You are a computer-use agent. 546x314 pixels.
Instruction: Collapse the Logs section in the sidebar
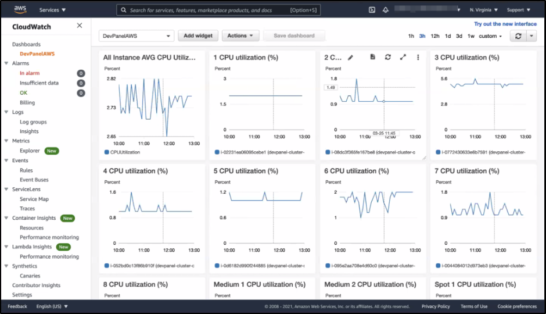[6, 112]
